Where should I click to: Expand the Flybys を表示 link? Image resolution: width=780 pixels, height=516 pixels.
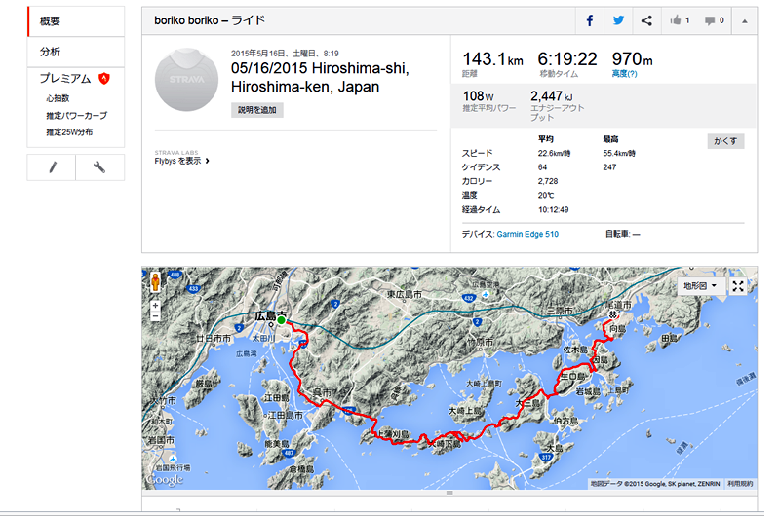181,161
